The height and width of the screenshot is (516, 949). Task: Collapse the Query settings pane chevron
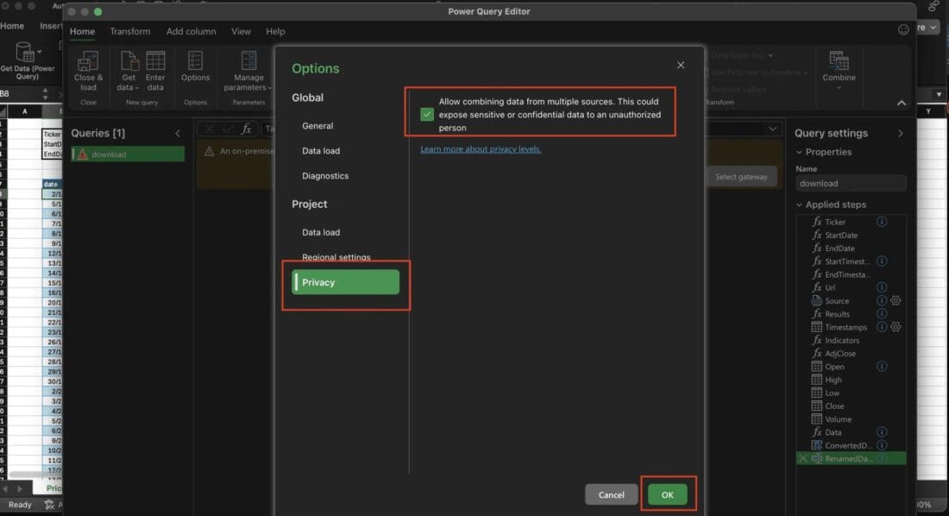tap(900, 133)
